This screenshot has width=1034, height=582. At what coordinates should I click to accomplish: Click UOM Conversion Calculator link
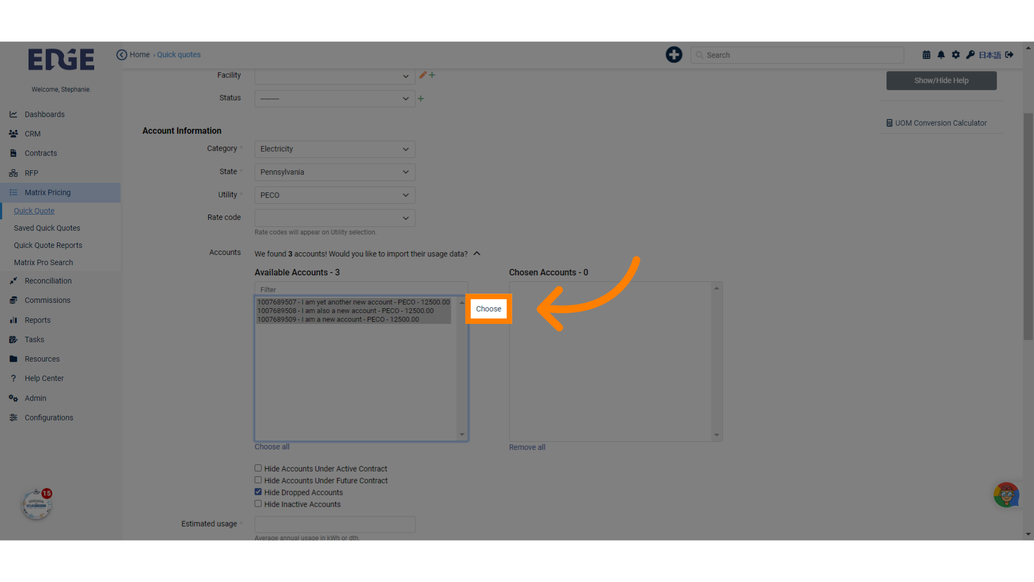tap(941, 123)
